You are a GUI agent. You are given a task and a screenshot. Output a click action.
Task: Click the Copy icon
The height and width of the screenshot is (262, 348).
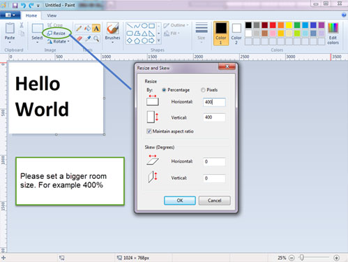(x=22, y=34)
